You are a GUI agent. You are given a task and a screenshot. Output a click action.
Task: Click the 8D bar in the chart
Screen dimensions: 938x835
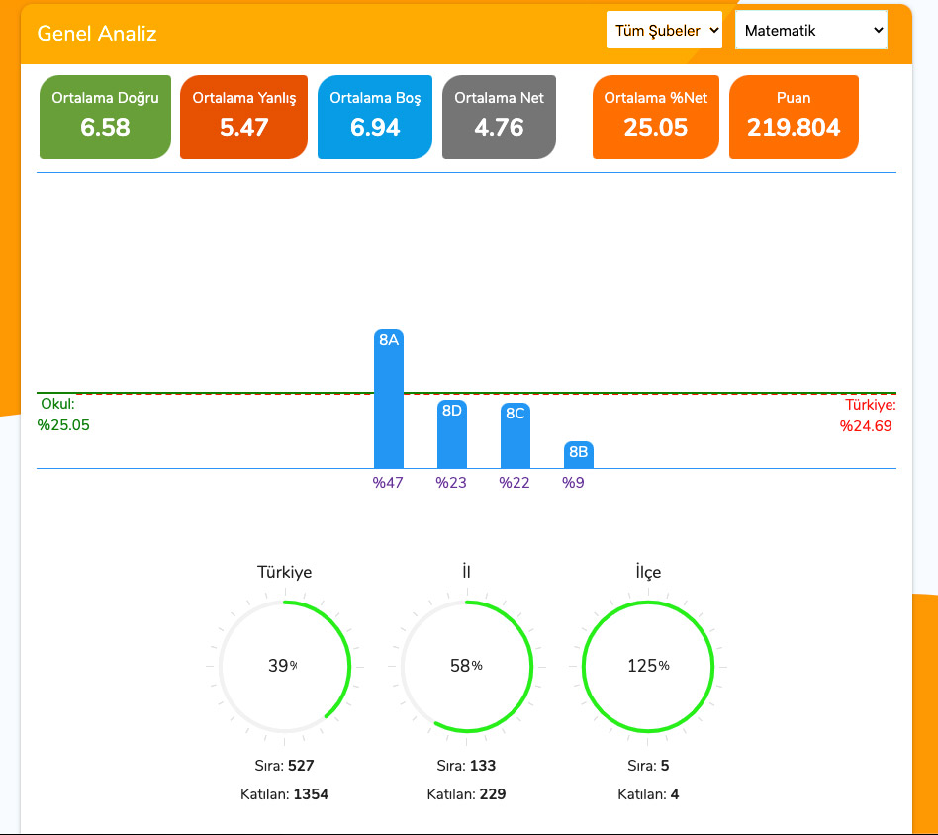pos(452,434)
